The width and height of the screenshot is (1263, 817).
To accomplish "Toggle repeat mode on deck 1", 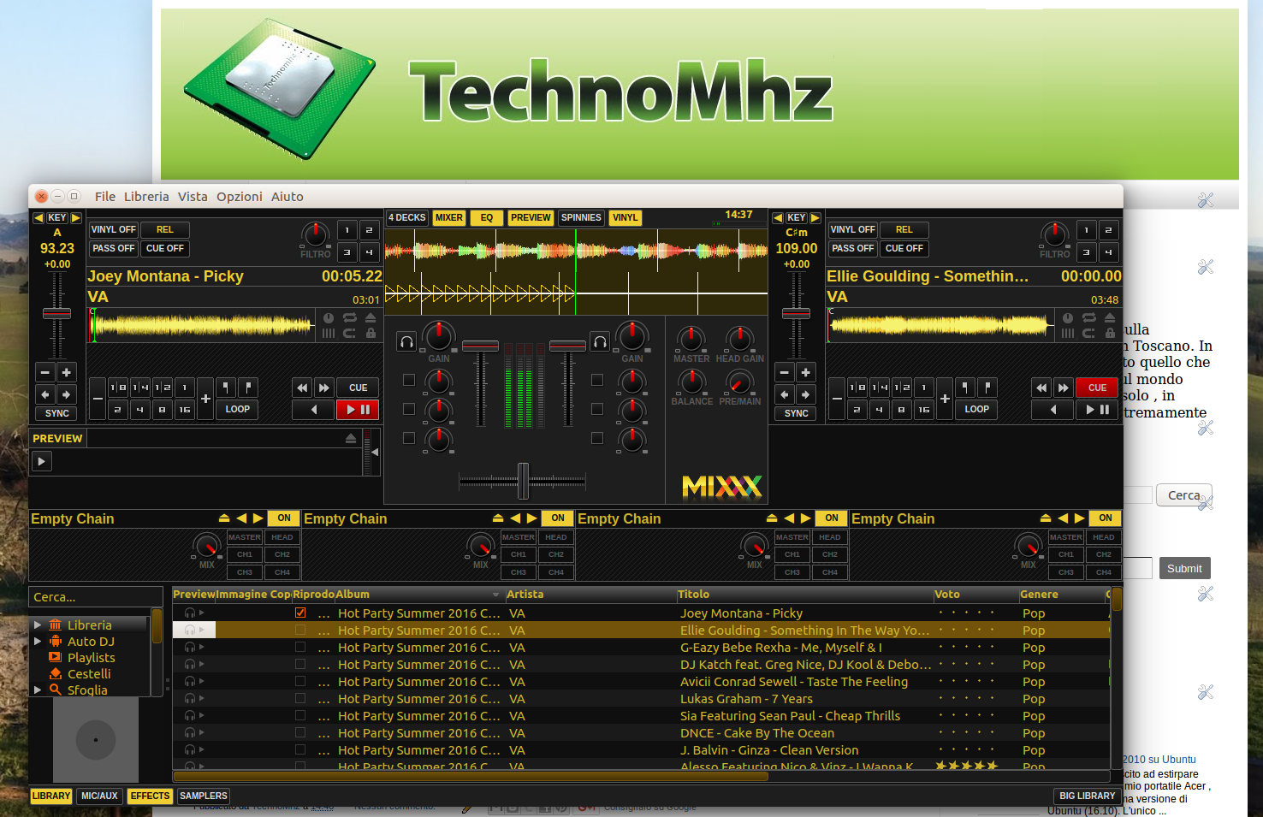I will point(350,317).
